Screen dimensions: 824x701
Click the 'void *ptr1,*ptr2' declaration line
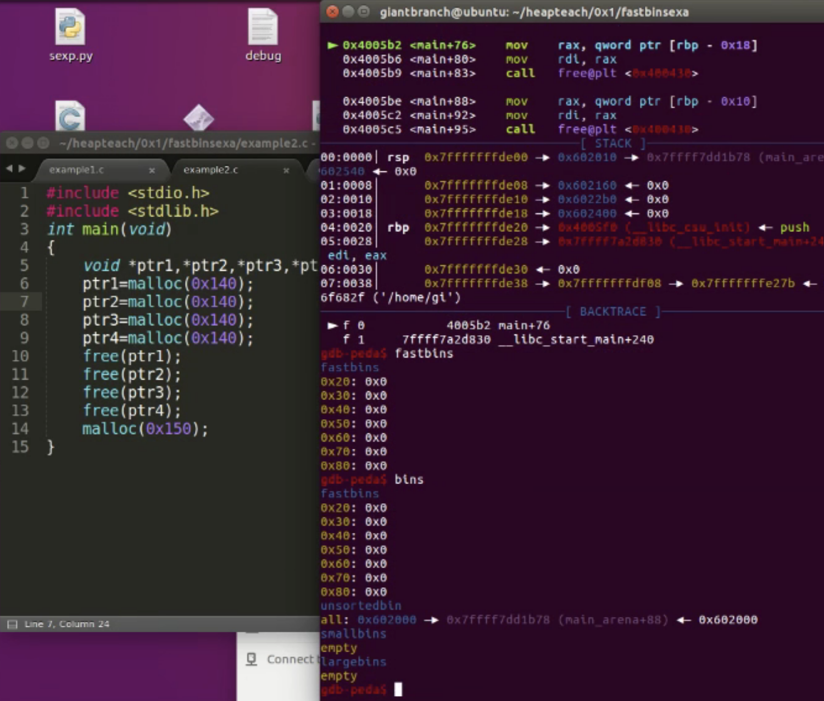pyautogui.click(x=200, y=265)
